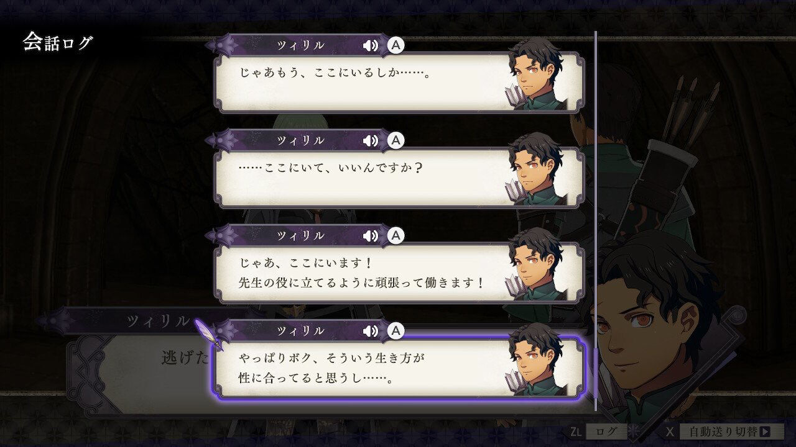796x447 pixels.
Task: Click the A button icon on second entry
Action: click(x=396, y=140)
